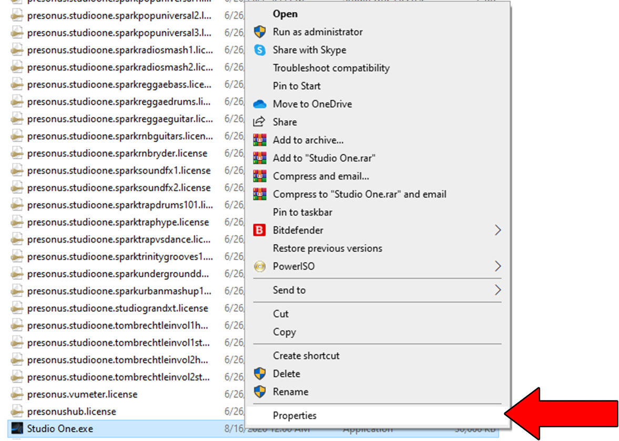Click WinRAR icon beside Add to archive...
Viewport: 619px width, 441px height.
tap(260, 140)
